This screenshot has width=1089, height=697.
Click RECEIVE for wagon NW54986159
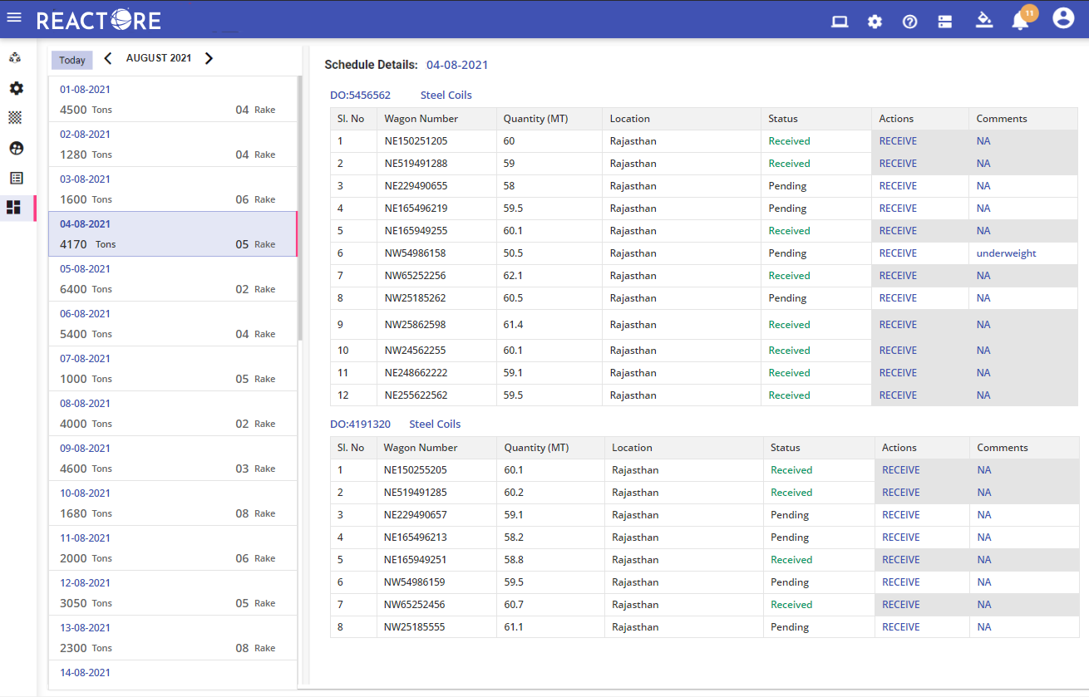(901, 582)
